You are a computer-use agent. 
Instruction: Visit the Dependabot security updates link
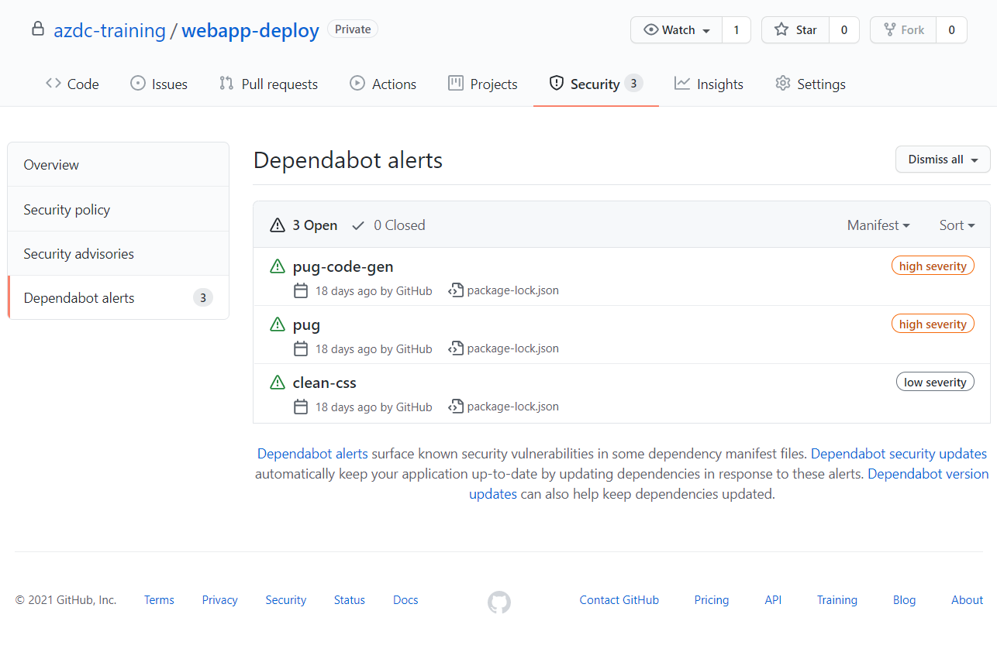tap(899, 453)
